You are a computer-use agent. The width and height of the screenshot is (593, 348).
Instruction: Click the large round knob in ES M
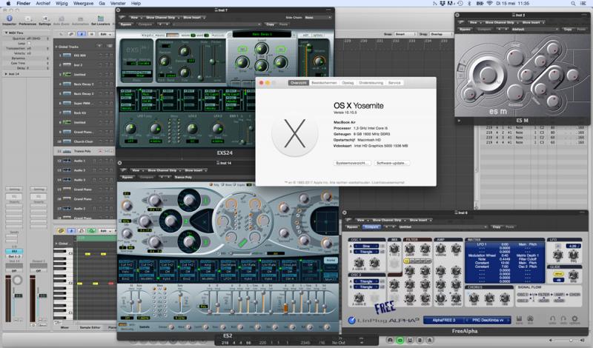tap(486, 75)
